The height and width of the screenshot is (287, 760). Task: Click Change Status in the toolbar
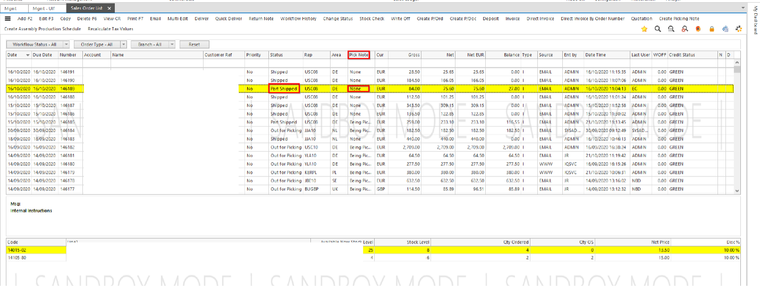[x=337, y=19]
